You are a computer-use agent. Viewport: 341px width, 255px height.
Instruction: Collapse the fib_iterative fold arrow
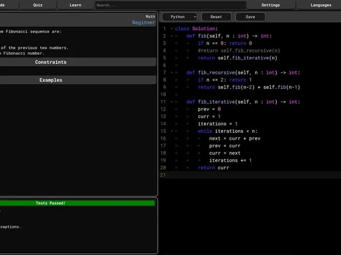click(172, 101)
